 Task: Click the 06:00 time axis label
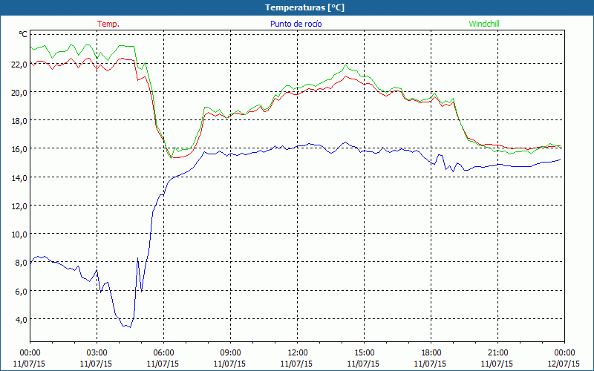[x=163, y=353]
